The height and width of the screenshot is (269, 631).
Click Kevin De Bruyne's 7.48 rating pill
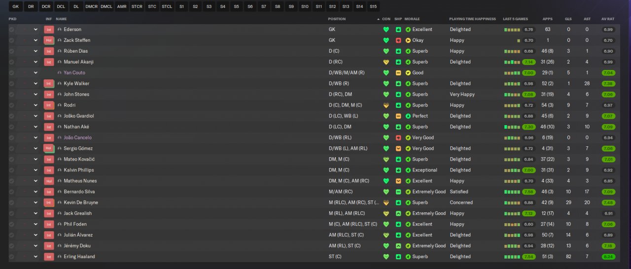pos(608,203)
